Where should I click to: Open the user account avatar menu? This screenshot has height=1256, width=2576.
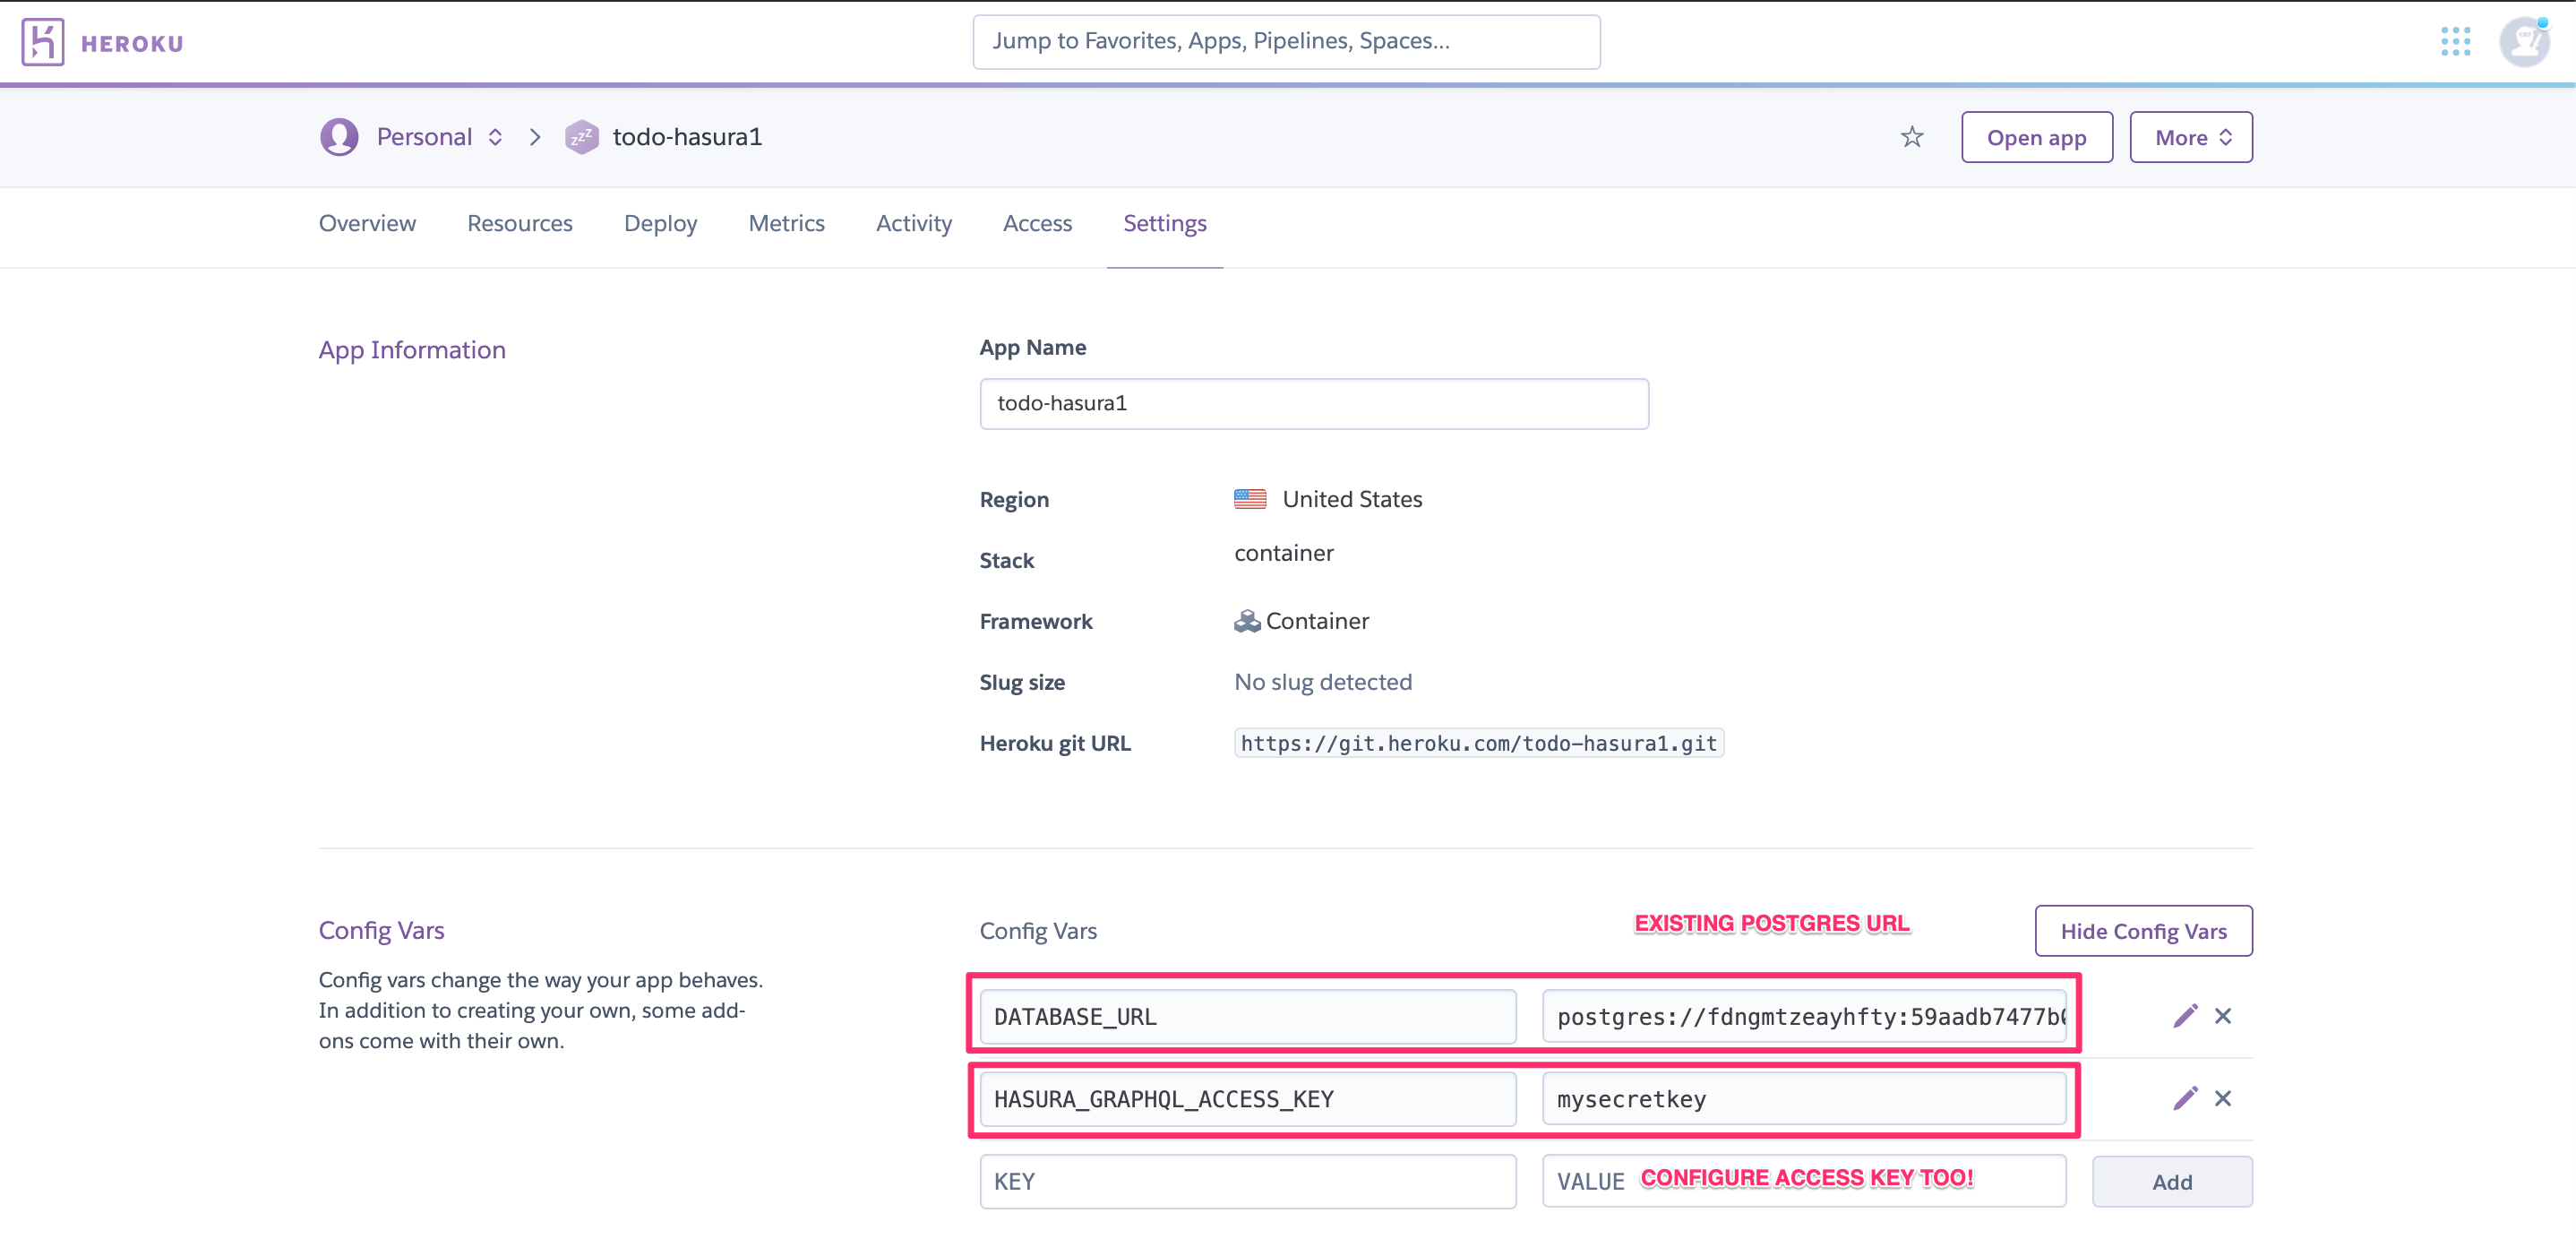[2523, 42]
